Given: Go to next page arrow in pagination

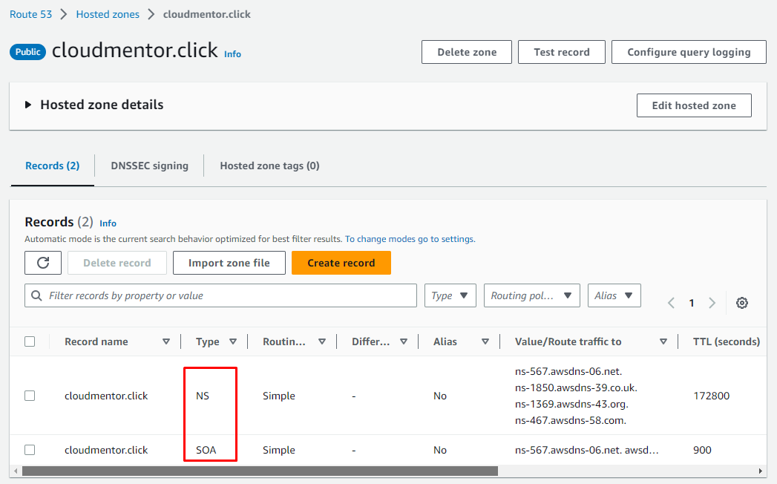Looking at the screenshot, I should click(x=712, y=303).
